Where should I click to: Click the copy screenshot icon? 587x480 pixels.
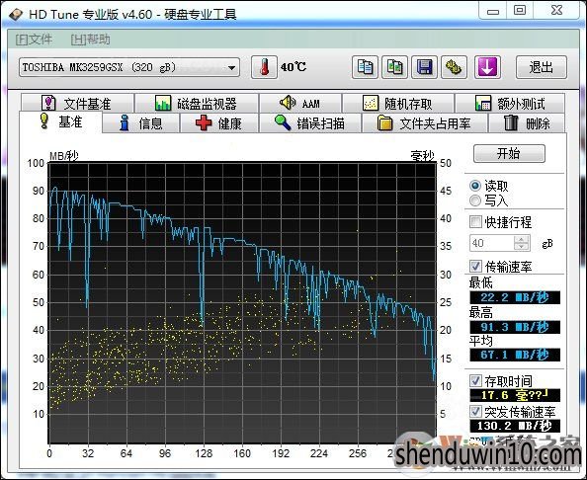[x=394, y=67]
